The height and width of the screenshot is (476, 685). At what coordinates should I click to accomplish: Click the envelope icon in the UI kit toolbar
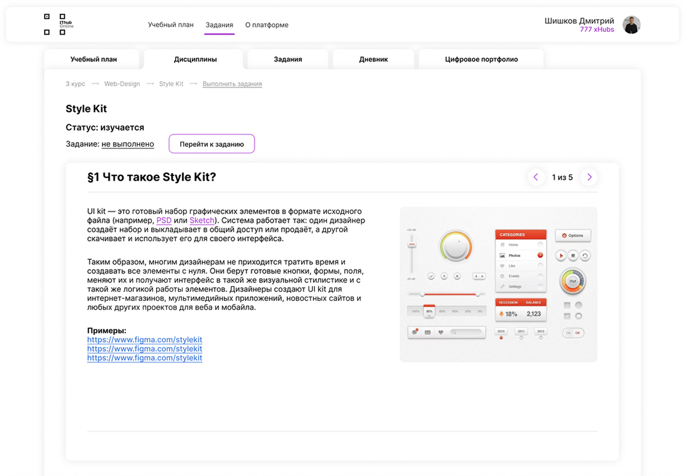coord(427,332)
